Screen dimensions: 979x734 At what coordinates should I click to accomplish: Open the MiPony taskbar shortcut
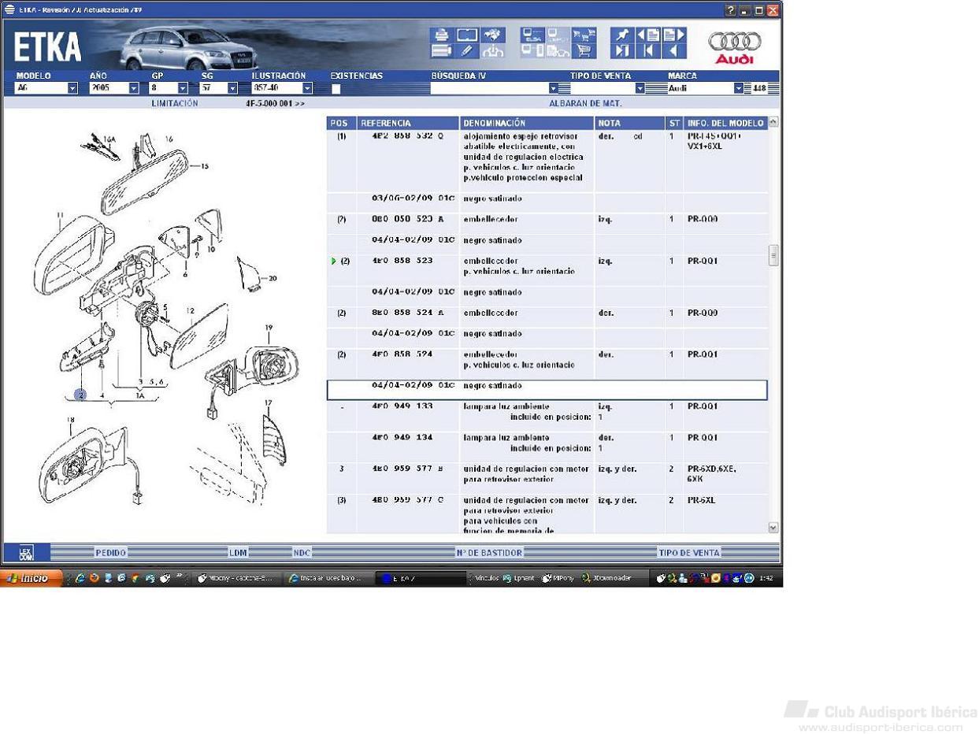[x=558, y=578]
